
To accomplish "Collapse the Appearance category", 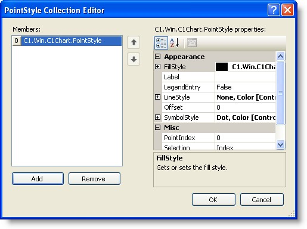I will (157, 57).
